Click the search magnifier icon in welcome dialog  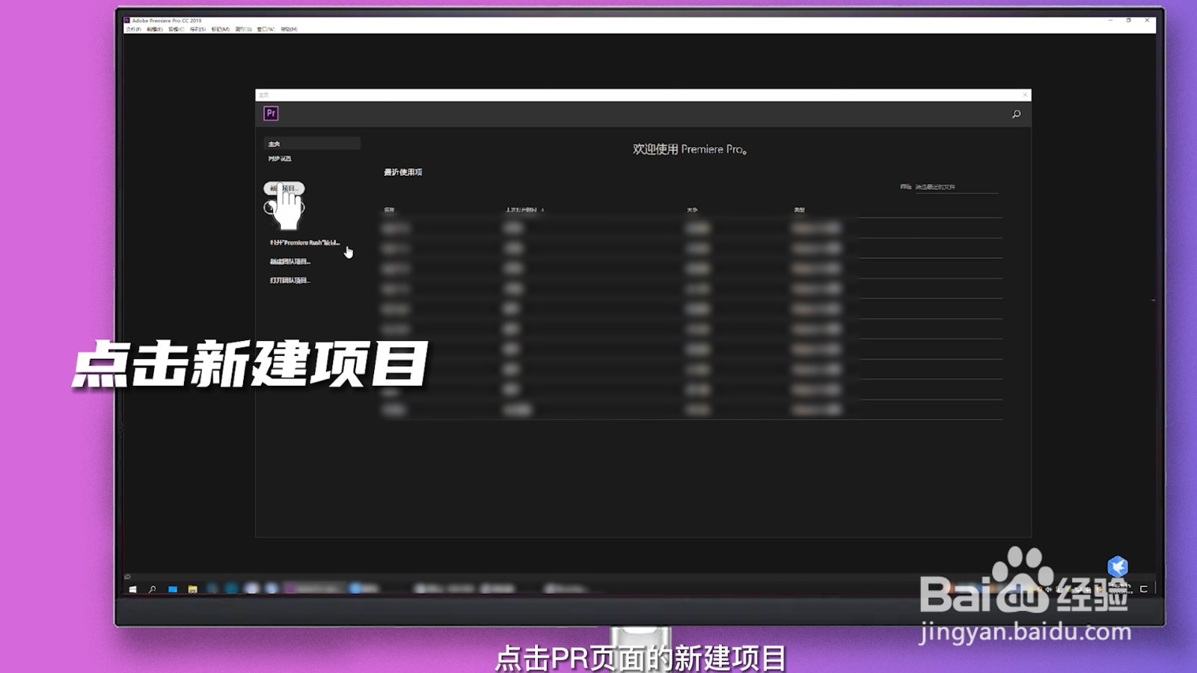[x=1016, y=114]
